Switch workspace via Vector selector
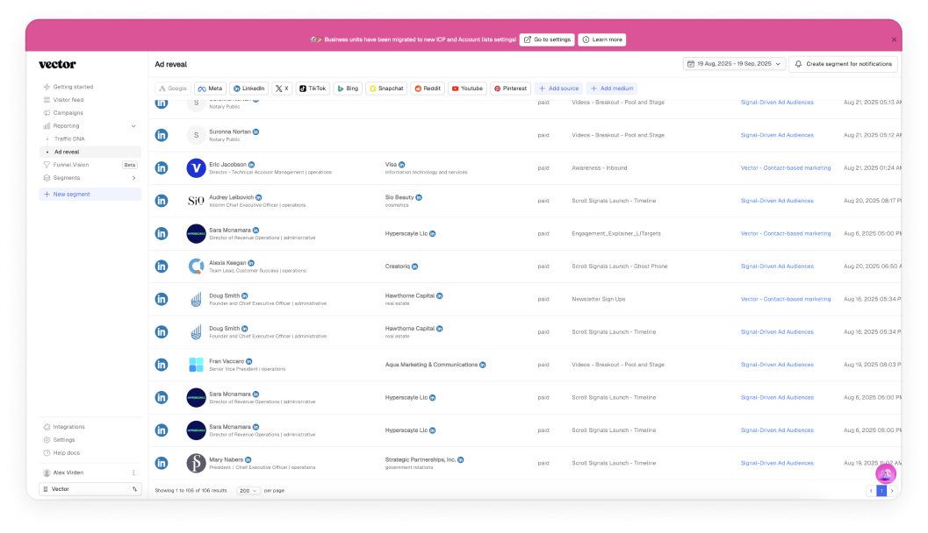Image resolution: width=928 pixels, height=533 pixels. pyautogui.click(x=90, y=489)
